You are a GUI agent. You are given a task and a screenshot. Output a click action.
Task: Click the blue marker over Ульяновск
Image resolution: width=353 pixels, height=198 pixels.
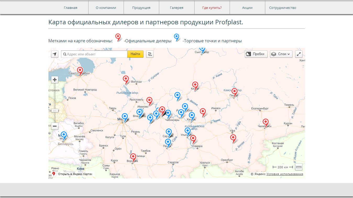tap(188, 131)
